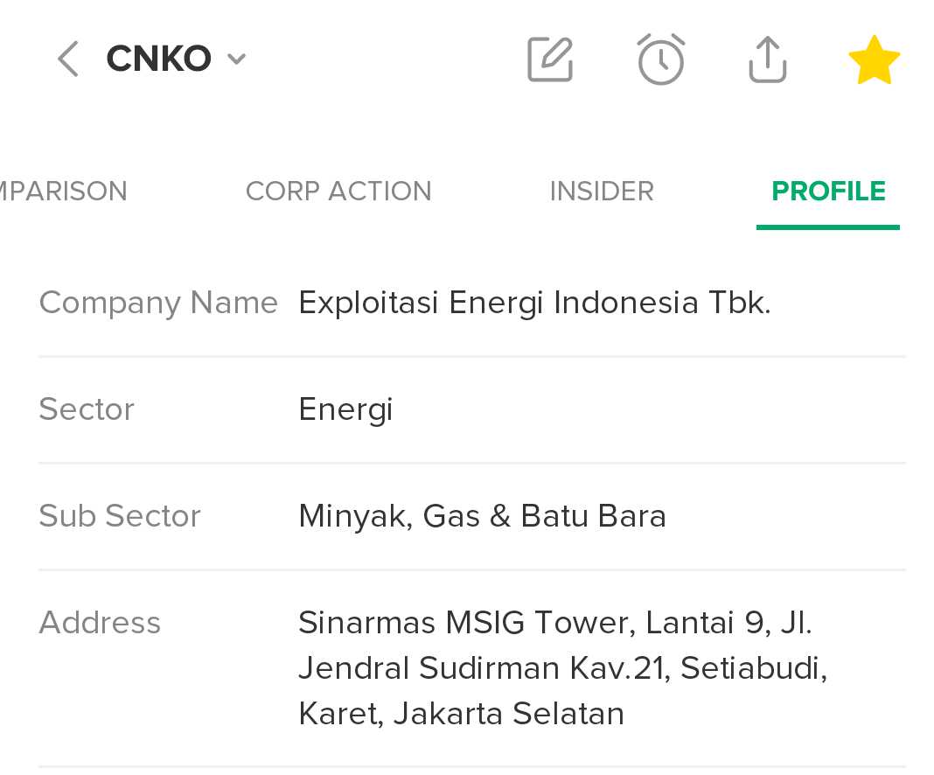Screen dimensions: 934x775
Task: Select the INSIDER tab
Action: point(602,192)
